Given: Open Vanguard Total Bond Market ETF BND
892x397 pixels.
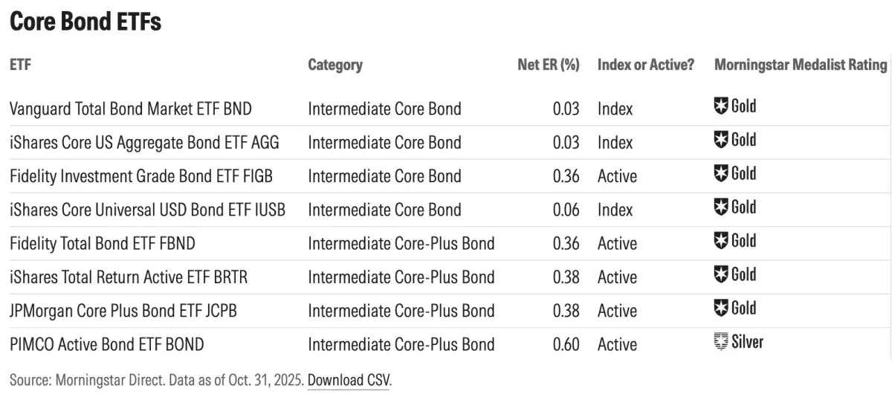Looking at the screenshot, I should (x=131, y=109).
